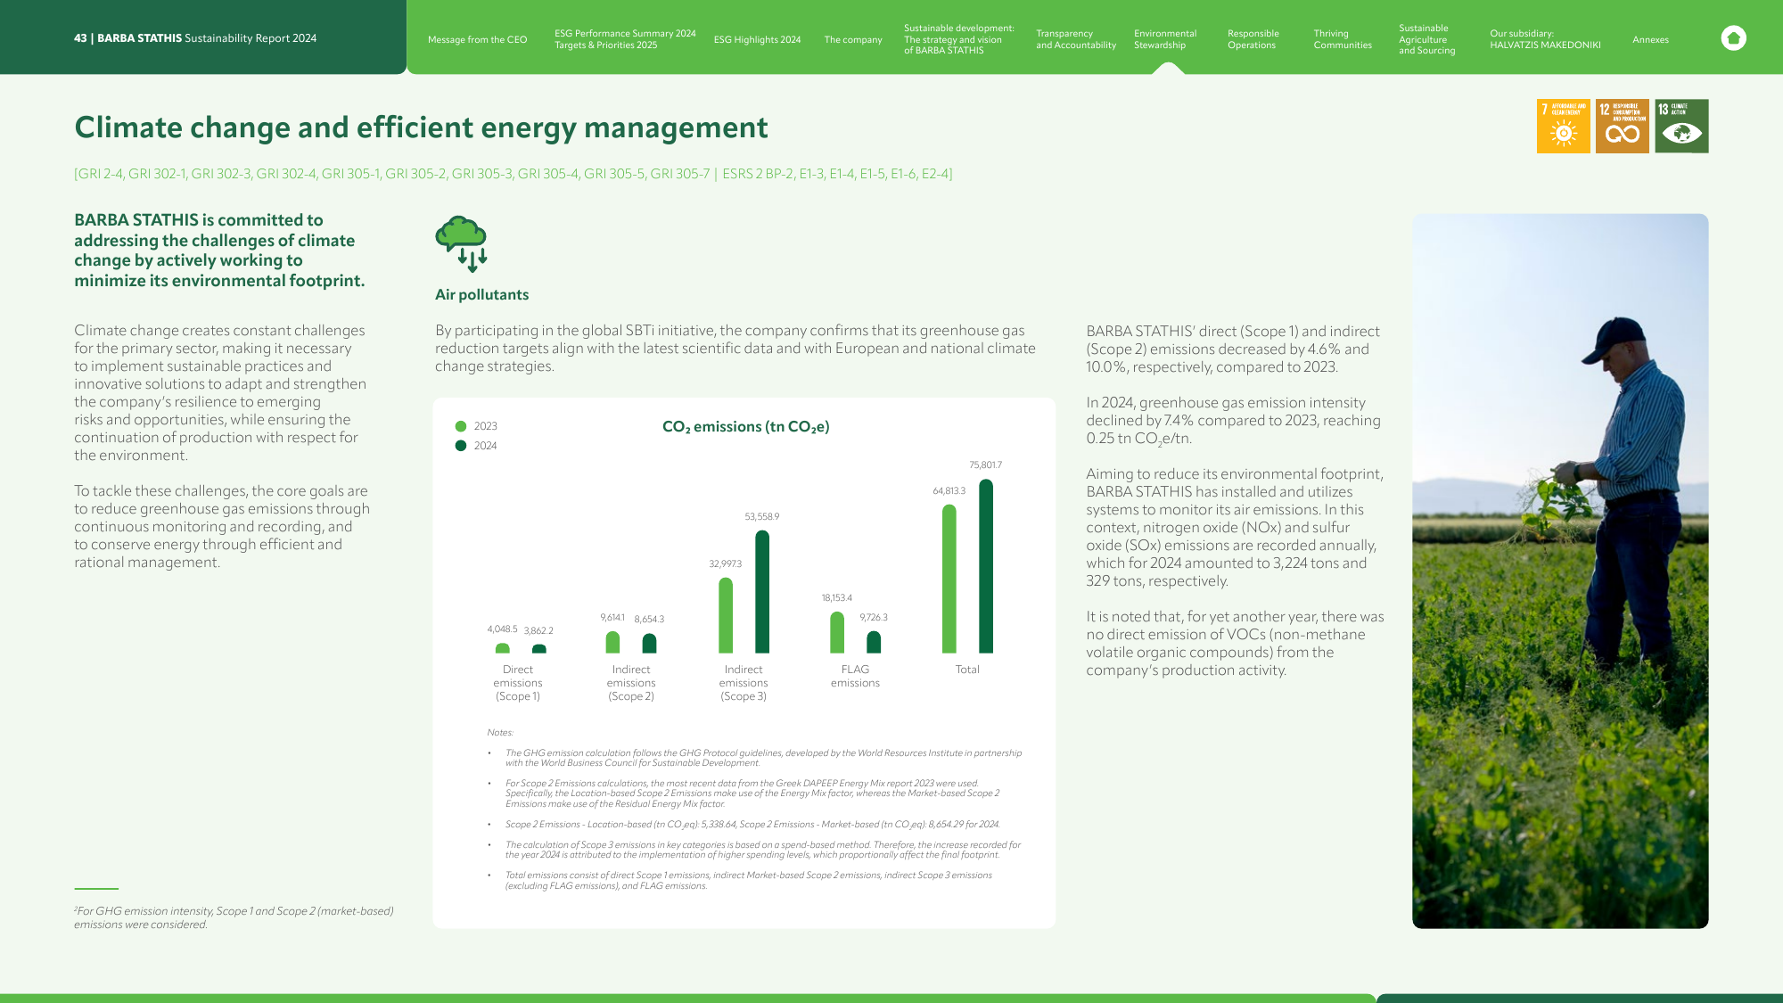This screenshot has height=1003, width=1783.
Task: Open Message from the CEO section
Action: click(x=477, y=39)
